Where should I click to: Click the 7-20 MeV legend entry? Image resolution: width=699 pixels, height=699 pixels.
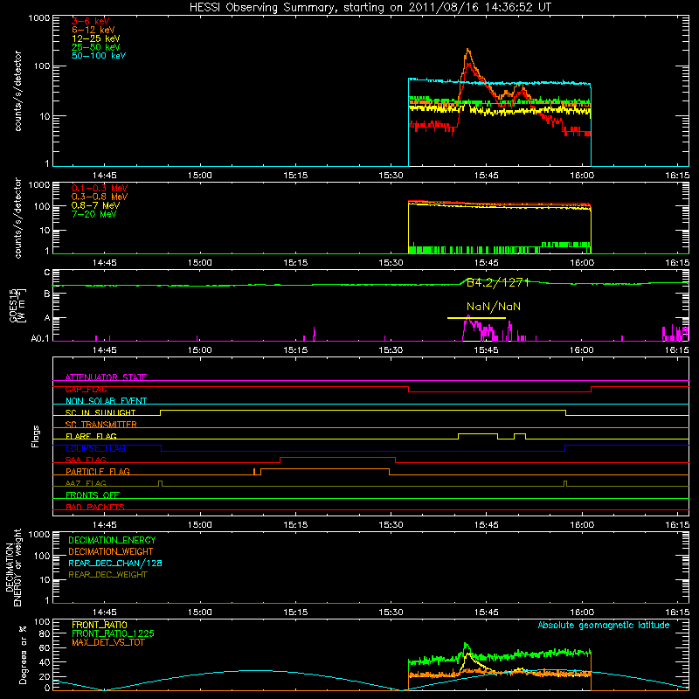pos(93,214)
